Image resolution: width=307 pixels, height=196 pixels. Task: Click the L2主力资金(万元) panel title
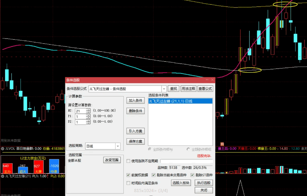coord(33,158)
